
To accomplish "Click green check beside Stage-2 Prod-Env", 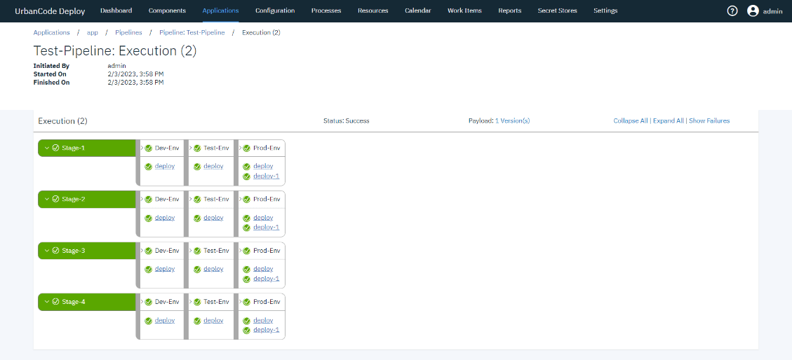I will click(247, 200).
